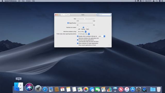Open iTunes from the Dock
Image resolution: width=165 pixels, height=93 pixels.
click(x=127, y=89)
